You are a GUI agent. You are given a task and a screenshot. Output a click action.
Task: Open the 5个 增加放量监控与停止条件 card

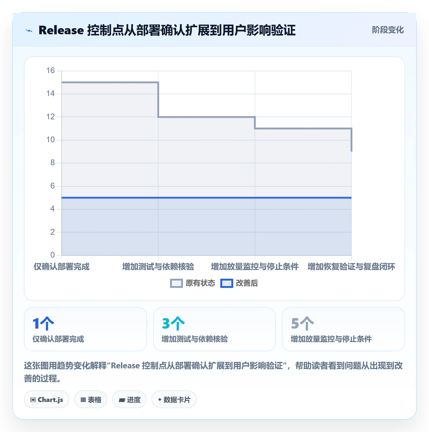pyautogui.click(x=344, y=329)
